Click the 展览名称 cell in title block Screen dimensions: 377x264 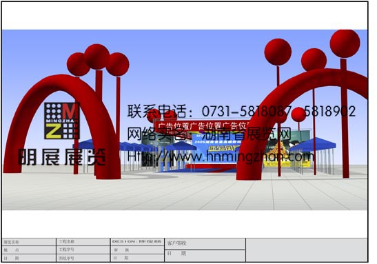click(x=29, y=242)
